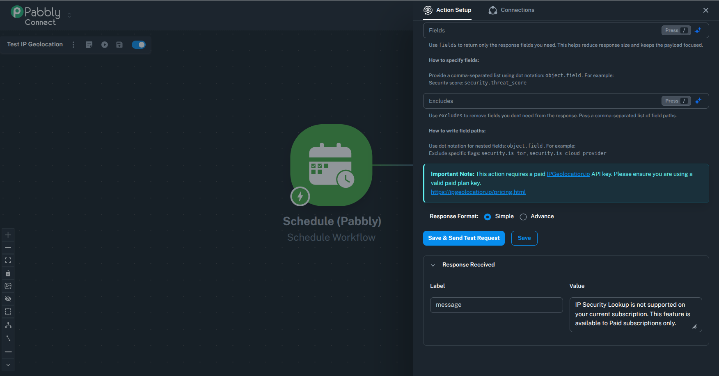The width and height of the screenshot is (719, 376).
Task: Toggle the canvas lock icon
Action: [8, 273]
